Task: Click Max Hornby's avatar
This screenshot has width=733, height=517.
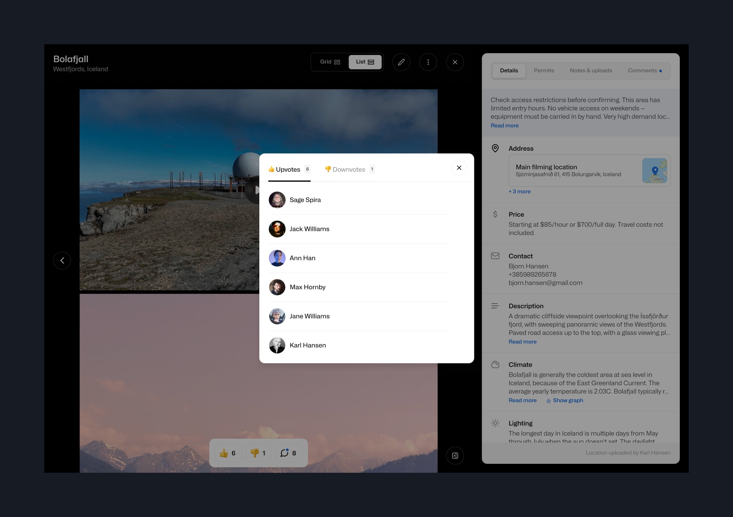Action: point(277,287)
